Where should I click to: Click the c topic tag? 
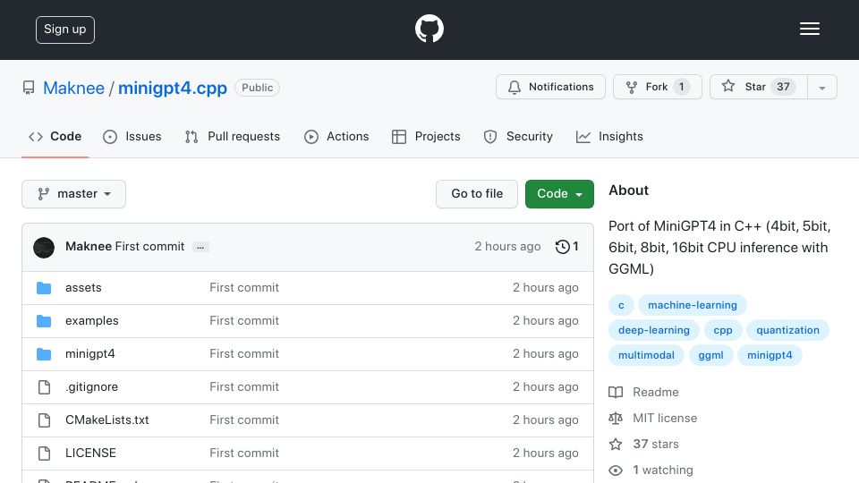coord(621,305)
